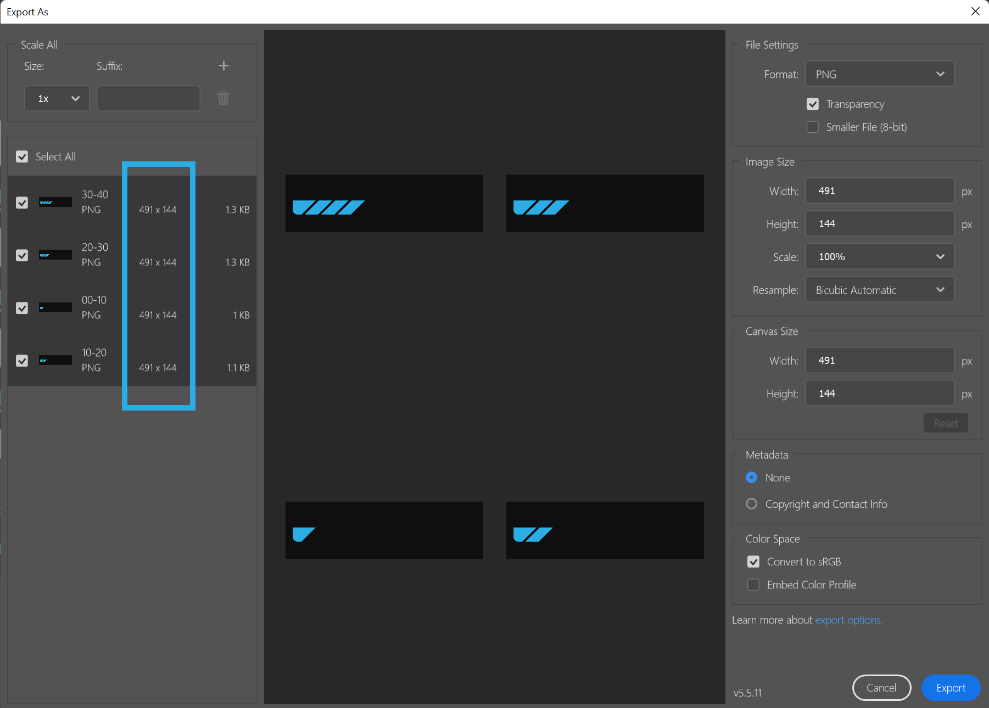Open the Format PNG dropdown
The image size is (989, 708).
(x=880, y=74)
